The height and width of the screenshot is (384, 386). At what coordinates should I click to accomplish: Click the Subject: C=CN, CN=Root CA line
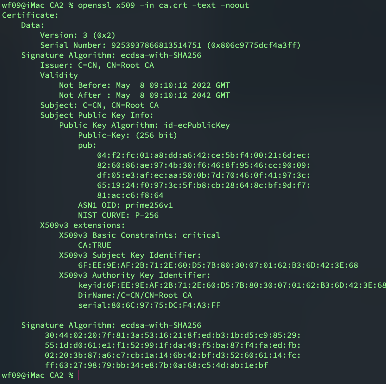click(99, 105)
